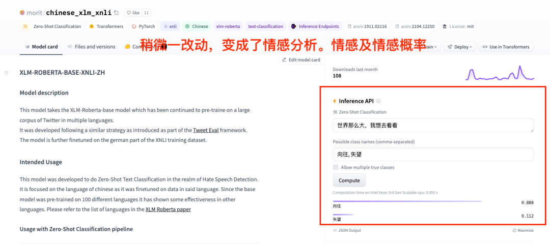Copy the model name with copy icon
550x244 pixels.
point(117,13)
